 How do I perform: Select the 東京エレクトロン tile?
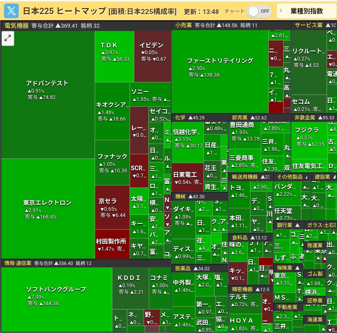48,209
